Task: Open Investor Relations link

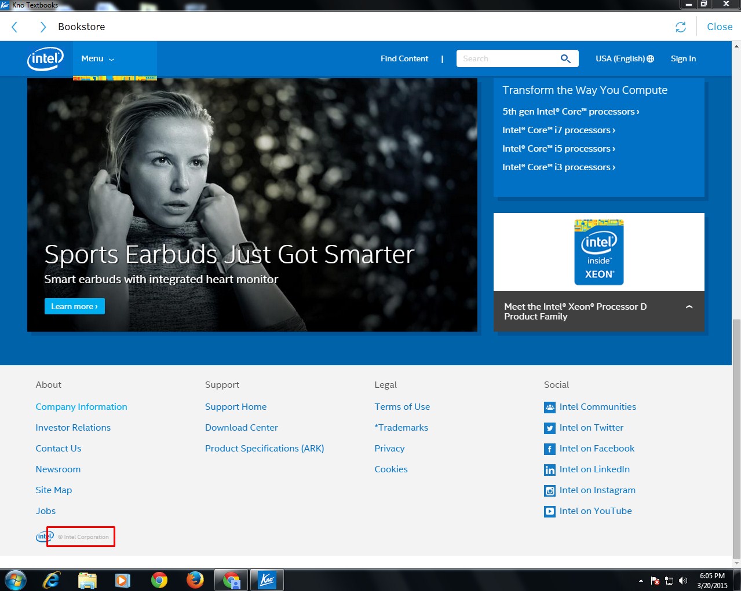Action: [73, 428]
